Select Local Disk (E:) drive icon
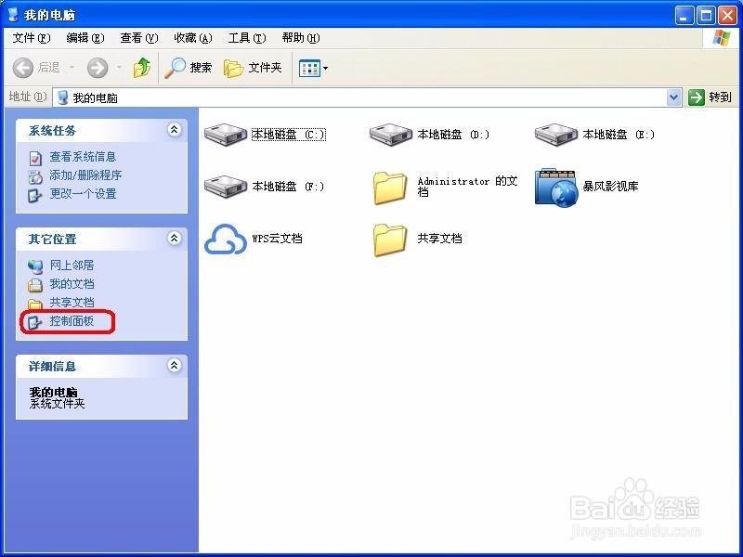 tap(556, 135)
